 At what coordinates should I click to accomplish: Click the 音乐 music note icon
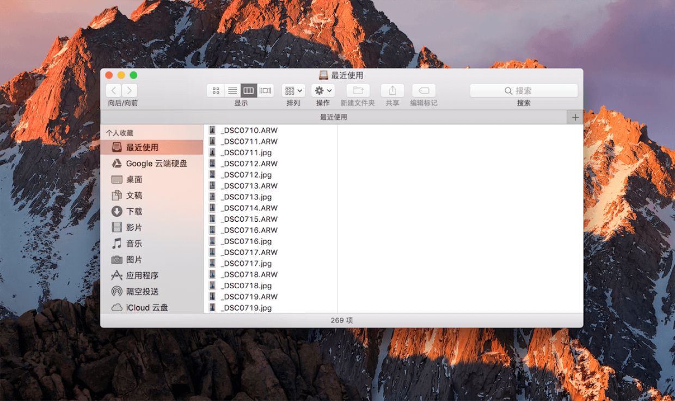pos(116,244)
